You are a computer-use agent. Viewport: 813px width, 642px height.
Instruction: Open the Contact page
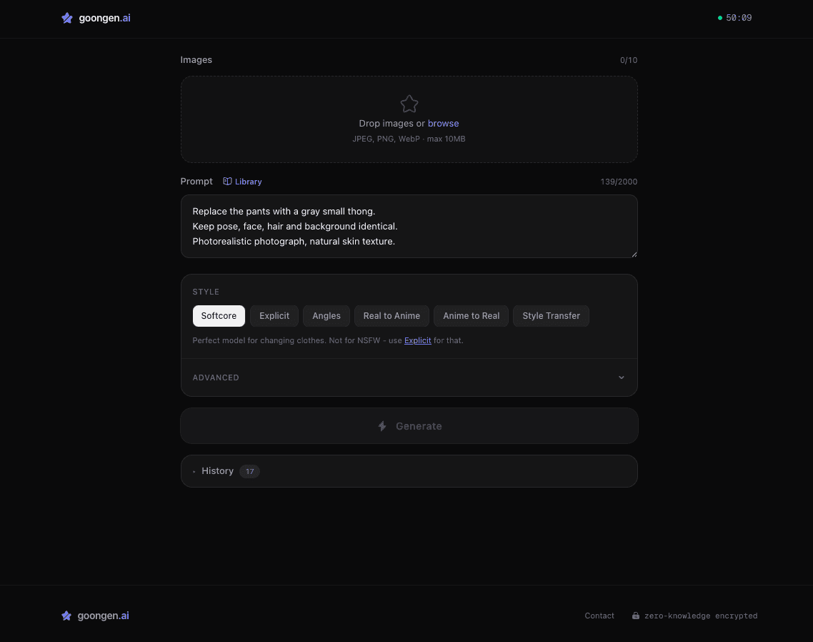(599, 616)
